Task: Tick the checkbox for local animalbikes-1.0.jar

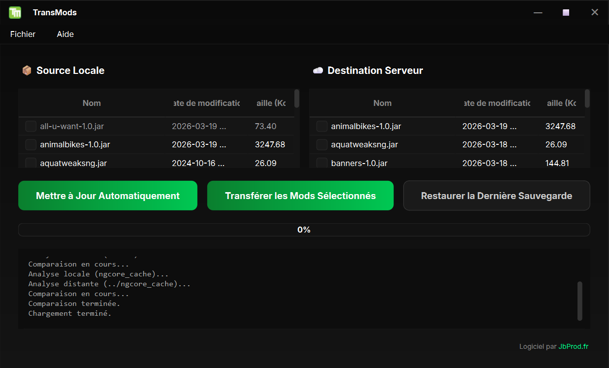Action: coord(31,144)
